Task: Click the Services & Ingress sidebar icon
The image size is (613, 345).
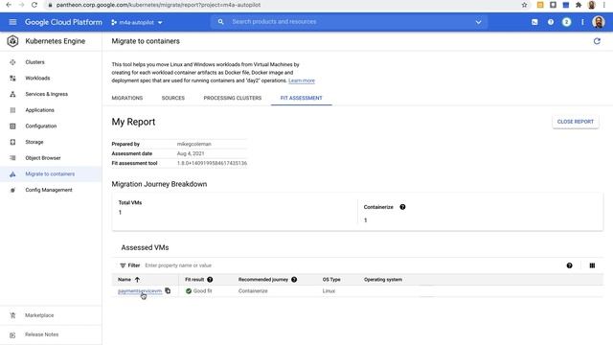Action: point(12,94)
